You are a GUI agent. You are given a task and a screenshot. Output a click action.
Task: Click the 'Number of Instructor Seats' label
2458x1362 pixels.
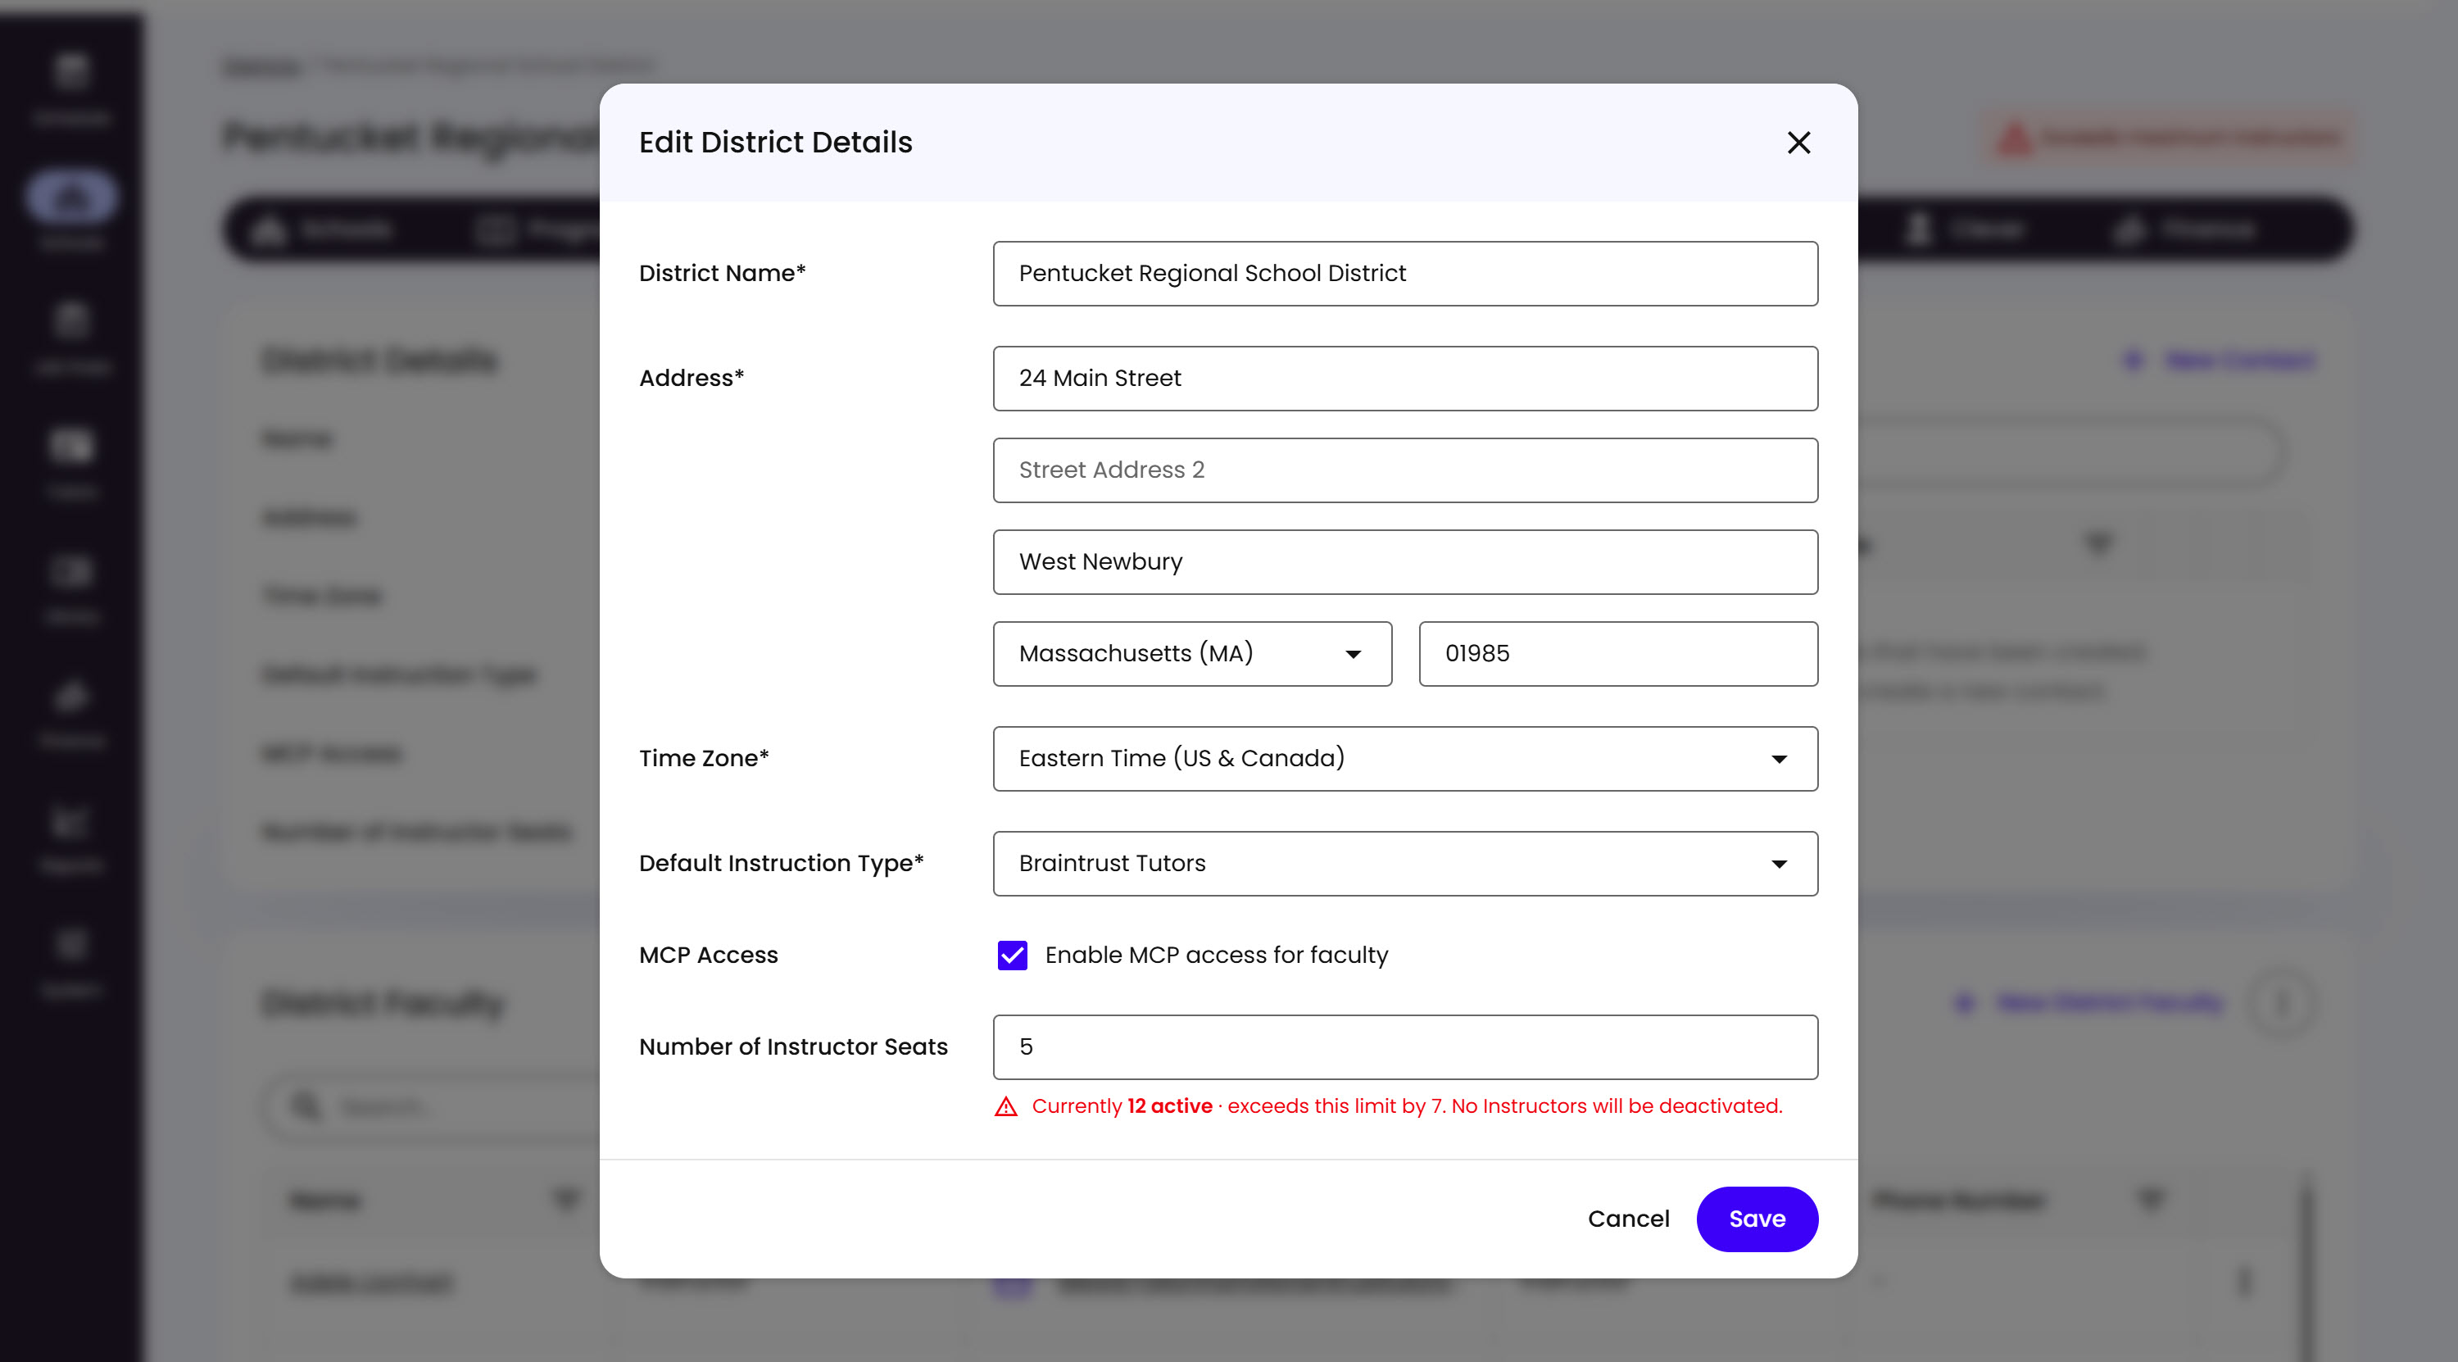(793, 1046)
